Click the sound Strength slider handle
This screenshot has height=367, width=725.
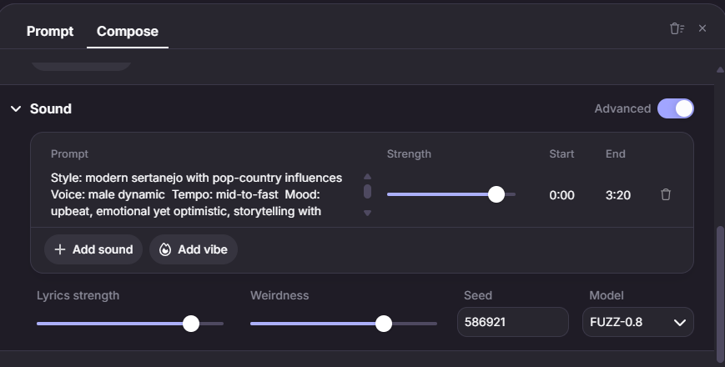tap(496, 194)
